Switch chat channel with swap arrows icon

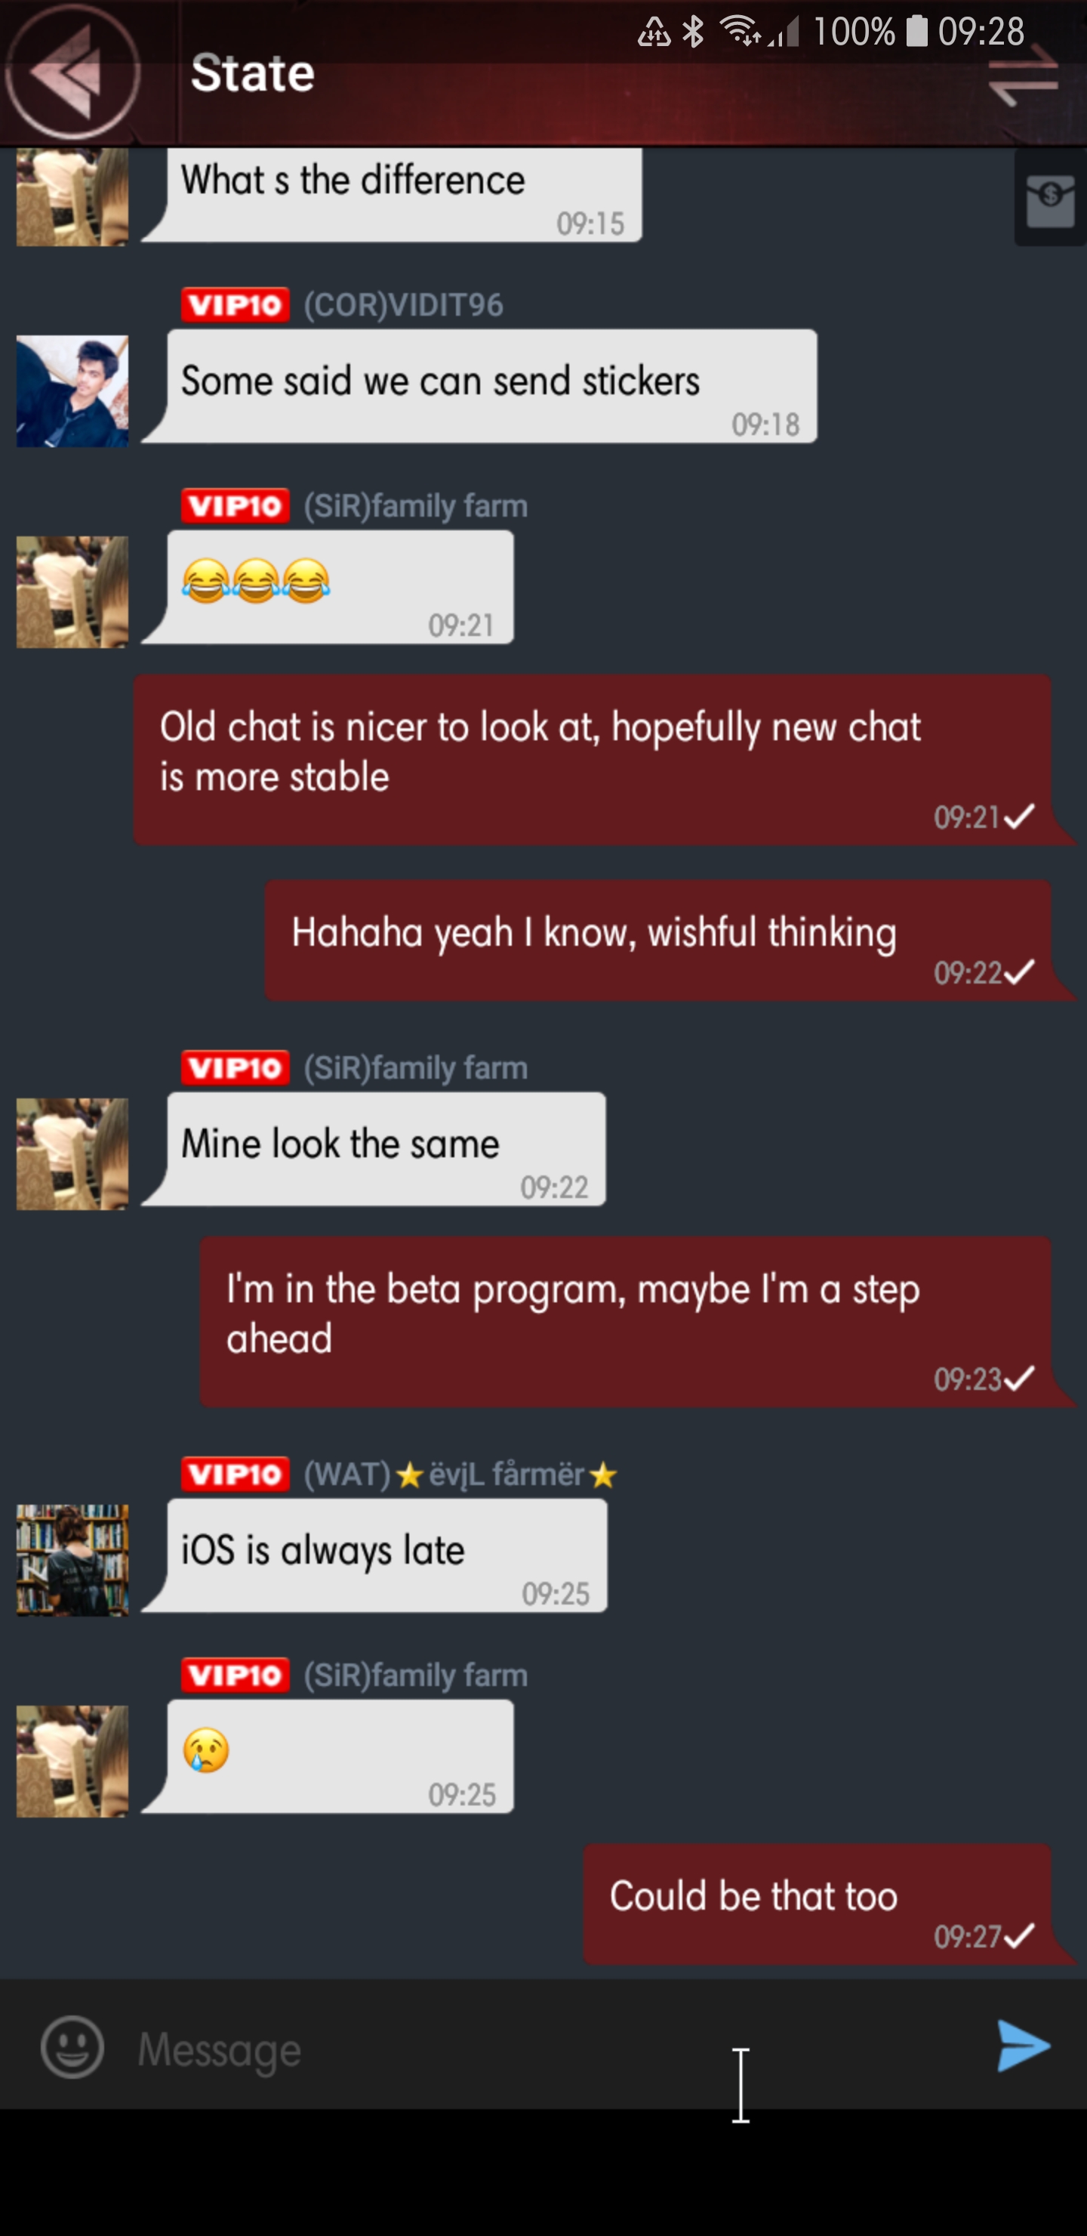[x=1024, y=76]
